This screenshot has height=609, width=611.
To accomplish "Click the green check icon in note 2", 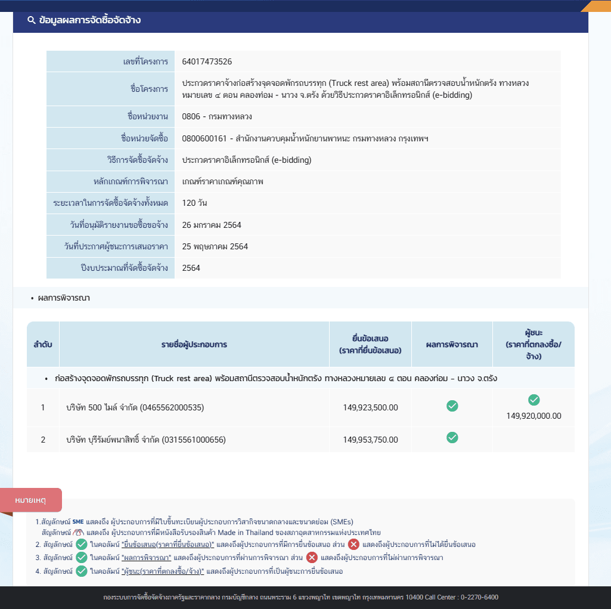I will point(82,544).
